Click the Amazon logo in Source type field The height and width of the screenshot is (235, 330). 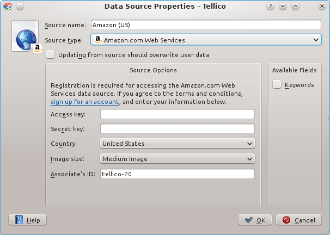click(x=97, y=40)
